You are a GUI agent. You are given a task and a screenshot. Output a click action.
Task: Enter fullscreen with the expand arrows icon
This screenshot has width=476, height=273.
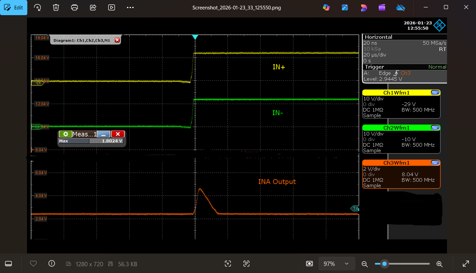pyautogui.click(x=466, y=264)
